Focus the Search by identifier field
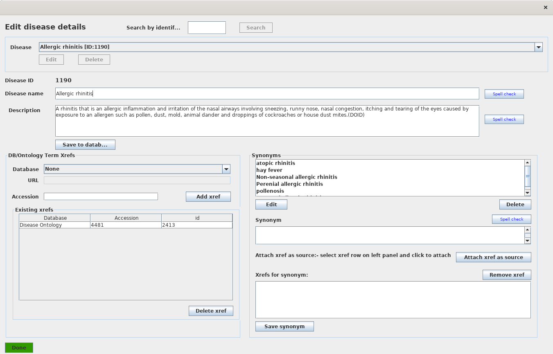The height and width of the screenshot is (354, 553). click(207, 28)
